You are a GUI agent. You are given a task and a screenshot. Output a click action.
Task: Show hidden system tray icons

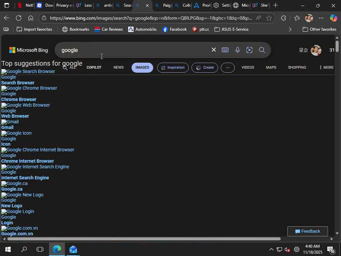pyautogui.click(x=271, y=249)
